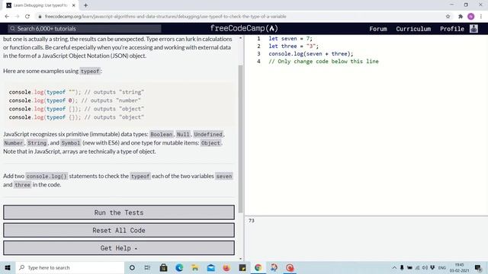
Task: Expand the Get Help dropdown
Action: click(119, 248)
